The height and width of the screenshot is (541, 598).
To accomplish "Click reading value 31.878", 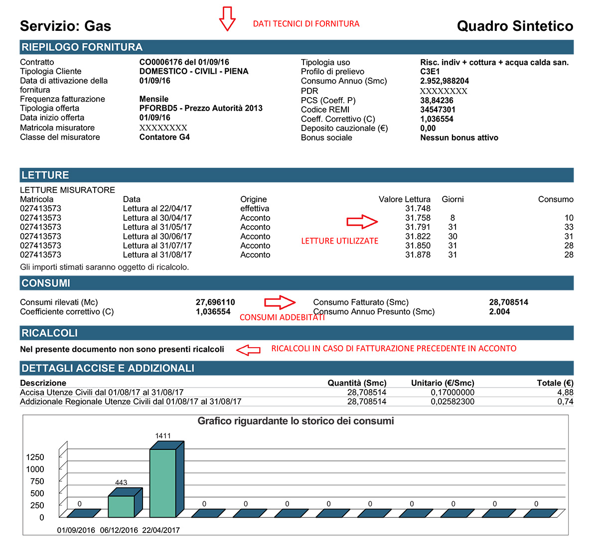I will [418, 255].
